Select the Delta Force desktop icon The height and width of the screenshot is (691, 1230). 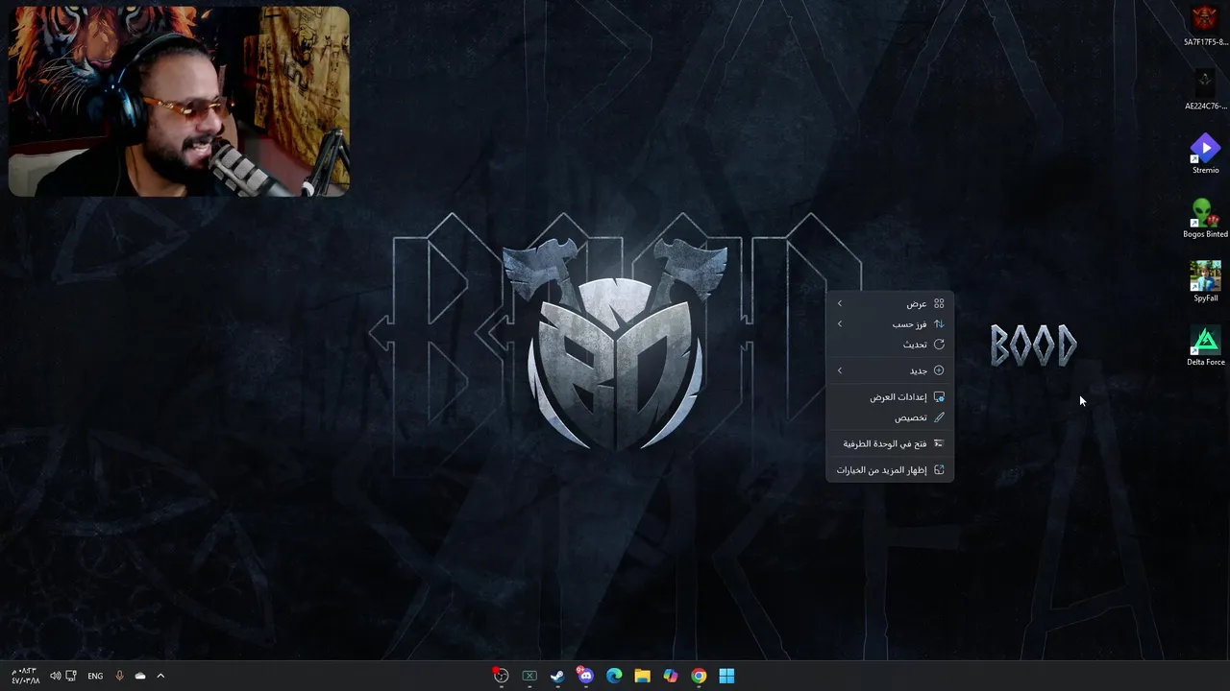[1205, 345]
